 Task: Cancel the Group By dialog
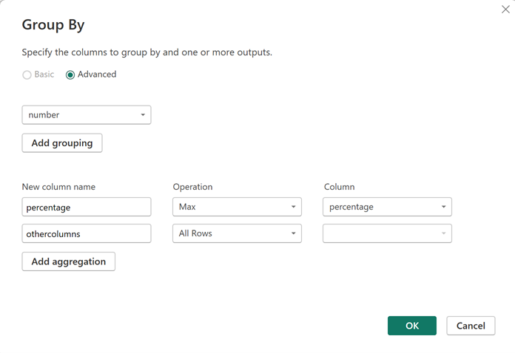[x=471, y=326]
